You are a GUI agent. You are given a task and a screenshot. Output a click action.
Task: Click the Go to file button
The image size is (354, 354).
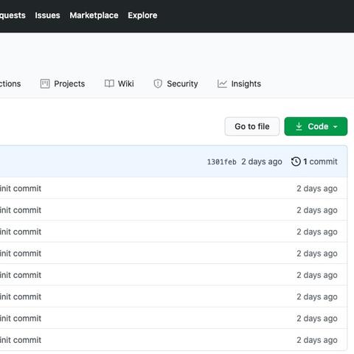(x=252, y=126)
